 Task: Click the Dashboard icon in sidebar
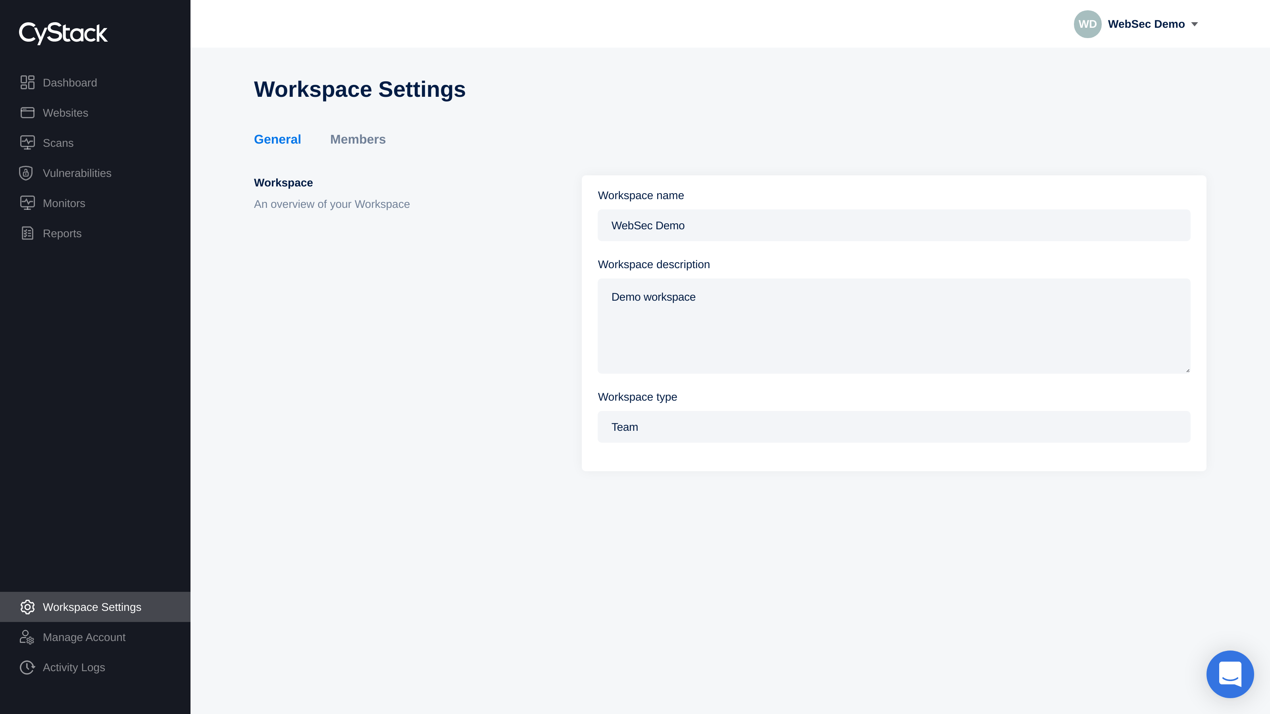27,83
